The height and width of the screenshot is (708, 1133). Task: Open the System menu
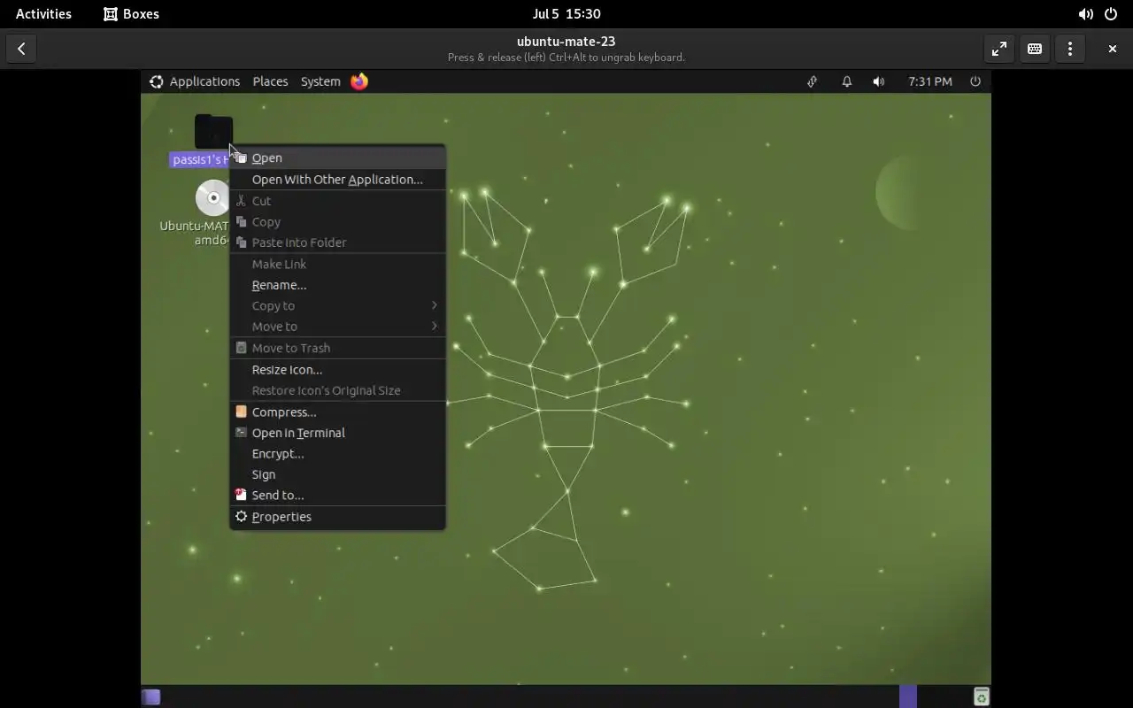click(x=320, y=81)
